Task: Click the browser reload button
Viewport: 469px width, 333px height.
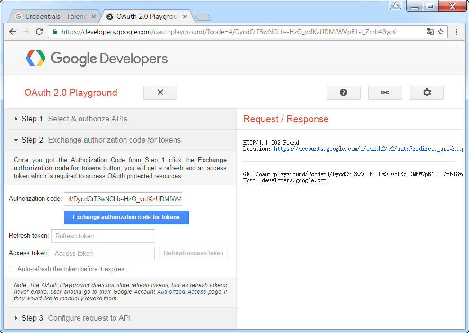Action: (39, 32)
